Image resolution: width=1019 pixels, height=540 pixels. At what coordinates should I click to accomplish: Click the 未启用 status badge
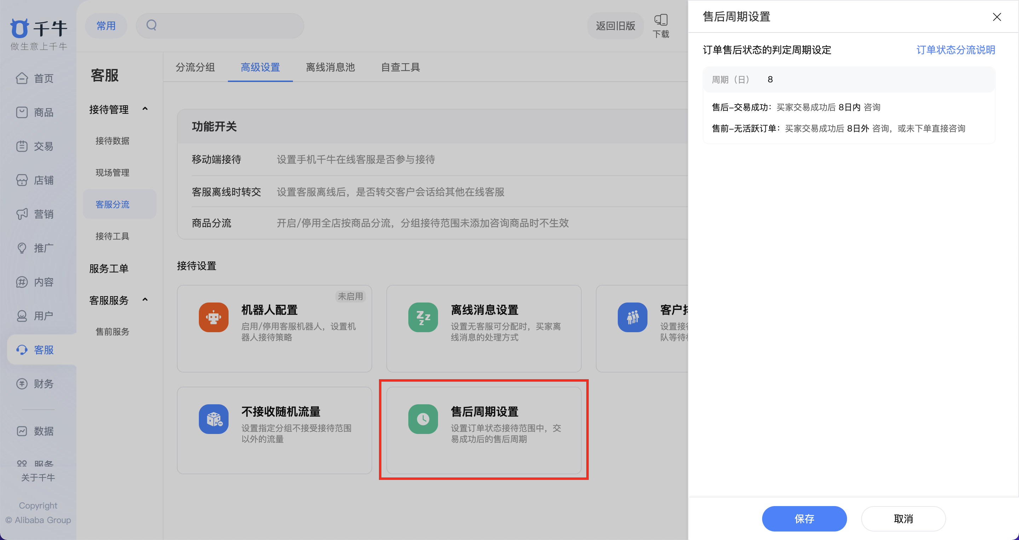click(x=351, y=296)
